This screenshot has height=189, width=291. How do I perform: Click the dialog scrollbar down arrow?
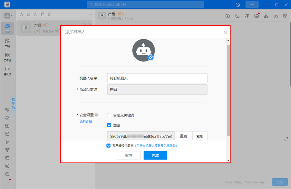[228, 161]
